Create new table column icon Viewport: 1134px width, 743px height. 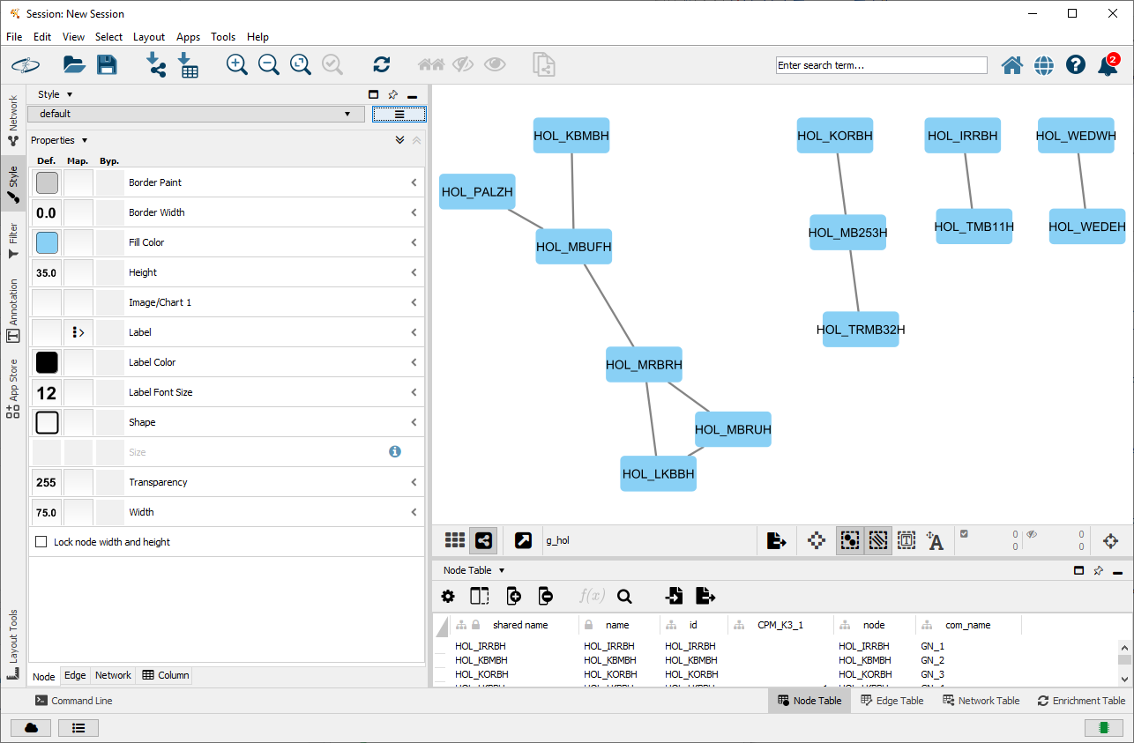click(x=514, y=597)
